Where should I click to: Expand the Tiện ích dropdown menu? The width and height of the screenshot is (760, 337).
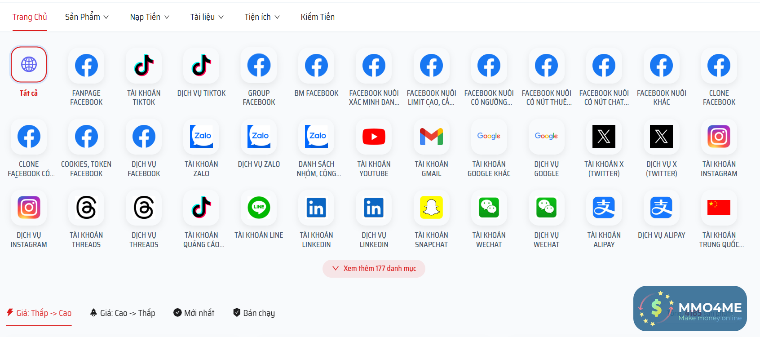pyautogui.click(x=262, y=17)
